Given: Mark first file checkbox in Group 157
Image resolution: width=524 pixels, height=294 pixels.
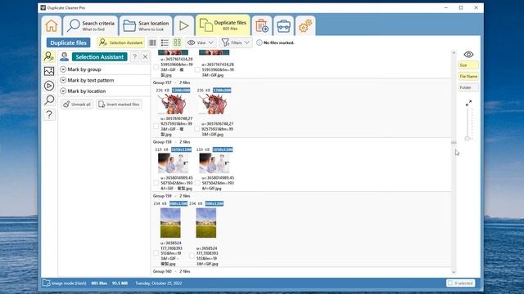Looking at the screenshot, I should coord(156,127).
